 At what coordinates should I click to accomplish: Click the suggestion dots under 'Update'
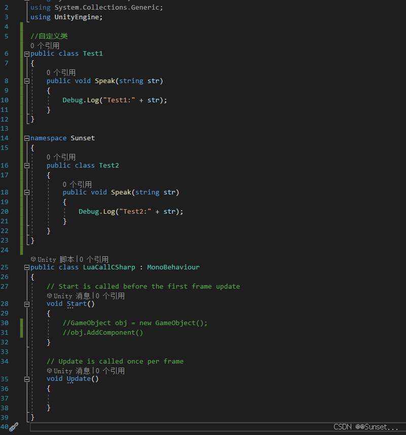(70, 383)
